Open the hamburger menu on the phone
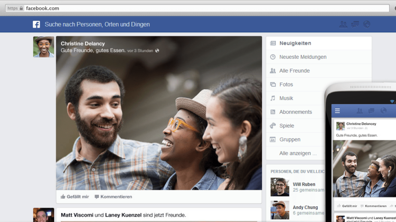Screen dimensions: 396x222 pos(337,111)
